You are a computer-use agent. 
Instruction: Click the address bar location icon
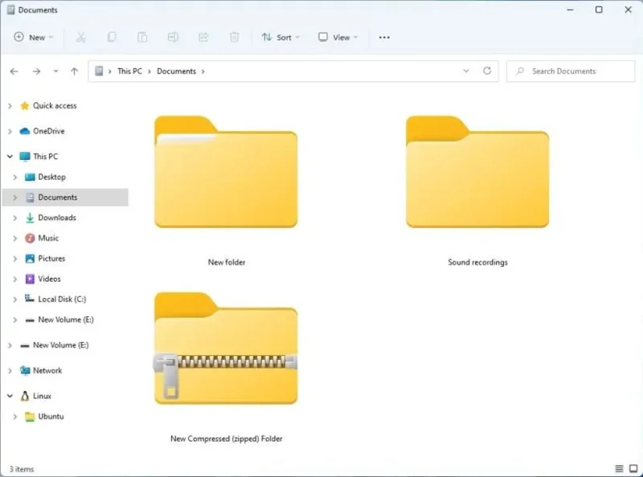[99, 71]
